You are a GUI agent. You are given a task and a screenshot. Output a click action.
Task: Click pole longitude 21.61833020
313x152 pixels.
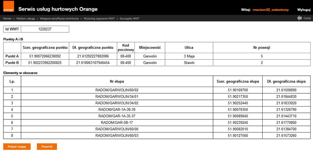tap(286, 103)
